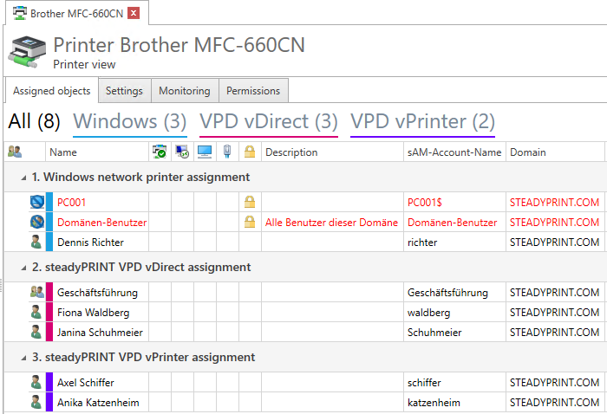Close the Brother MFC-660CN tab
The width and height of the screenshot is (607, 414).
134,13
